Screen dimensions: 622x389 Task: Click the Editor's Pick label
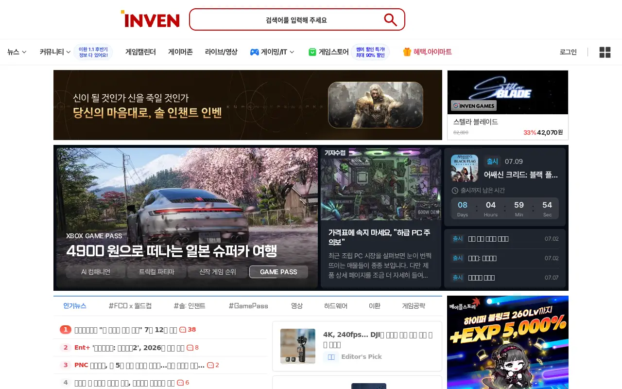coord(362,356)
